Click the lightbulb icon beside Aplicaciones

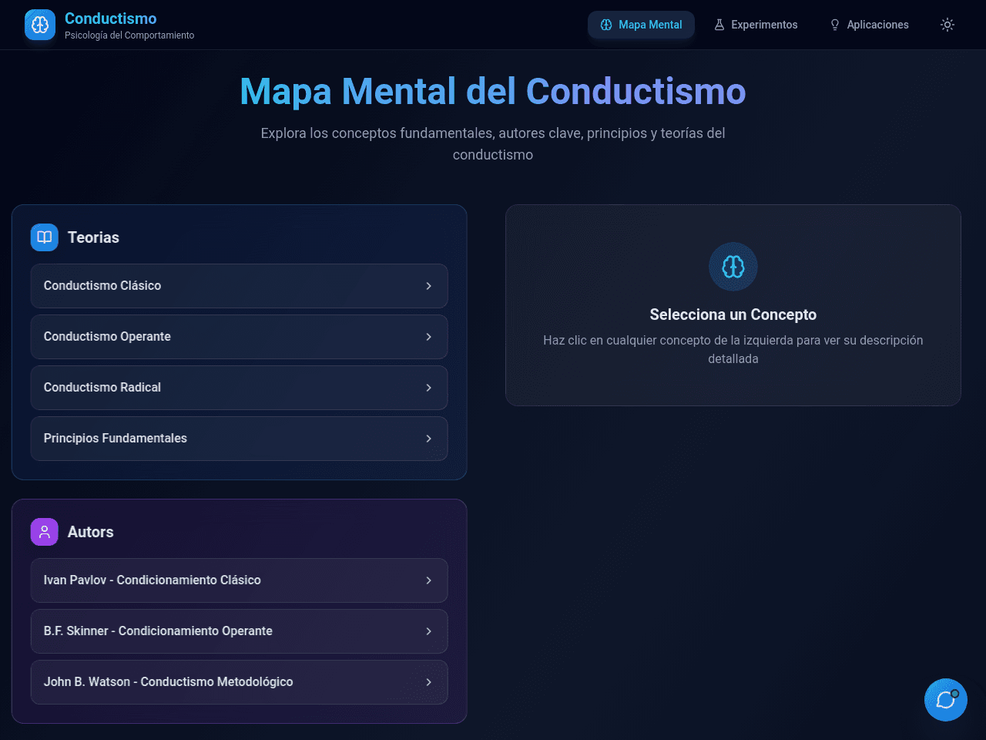tap(835, 25)
